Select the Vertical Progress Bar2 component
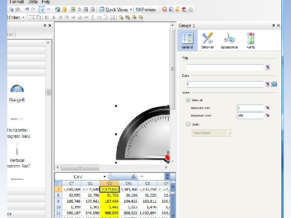The height and width of the screenshot is (218, 291). click(18, 155)
